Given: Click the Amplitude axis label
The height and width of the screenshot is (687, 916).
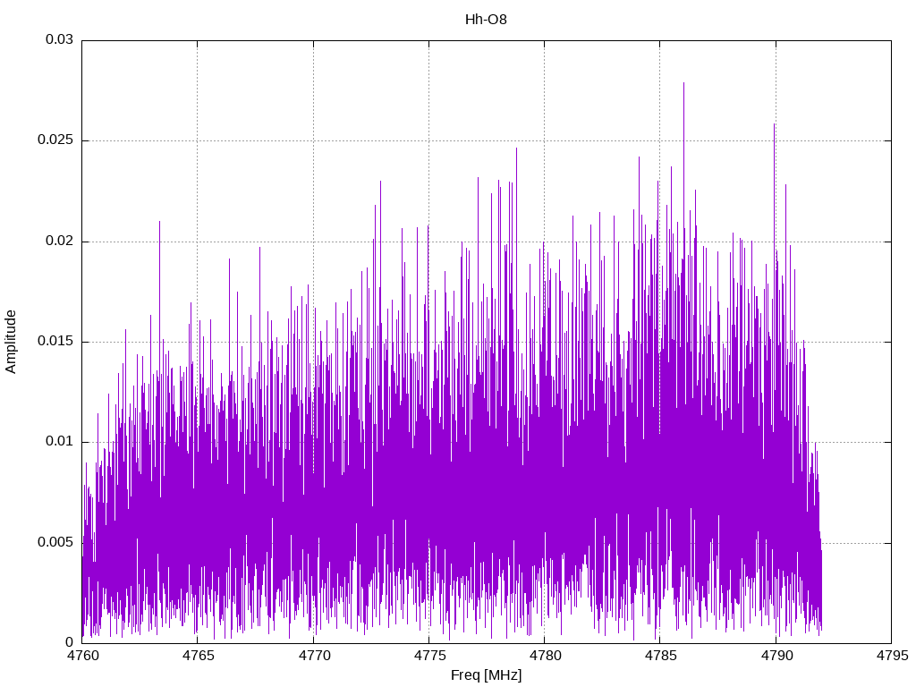Looking at the screenshot, I should [x=11, y=342].
